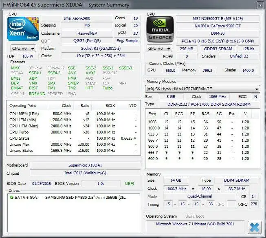Viewport: 266px width, 238px height.
Task: Open the GPU #0 selector dropdown
Action: (x=159, y=49)
